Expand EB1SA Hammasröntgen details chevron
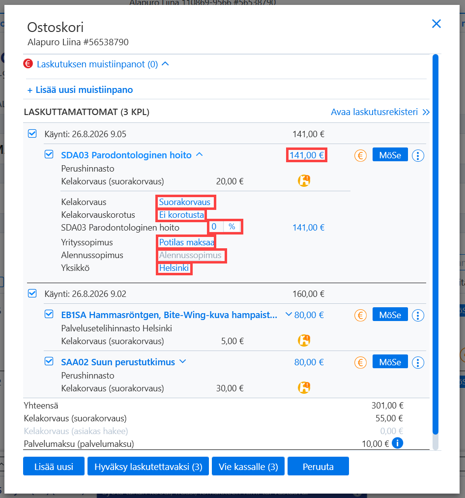Image resolution: width=465 pixels, height=498 pixels. tap(289, 315)
